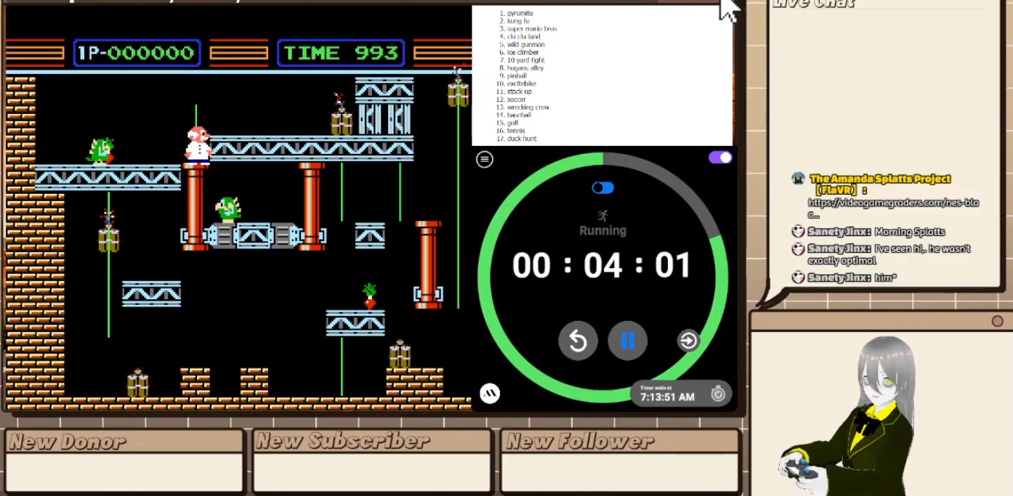This screenshot has height=496, width=1013.
Task: Toggle the blue switch above Running
Action: click(x=602, y=188)
